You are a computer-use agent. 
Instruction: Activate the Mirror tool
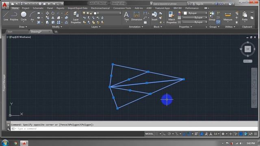(53, 18)
